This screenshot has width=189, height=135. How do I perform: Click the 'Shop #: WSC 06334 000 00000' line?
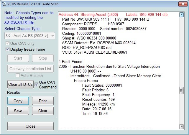coord(89,38)
